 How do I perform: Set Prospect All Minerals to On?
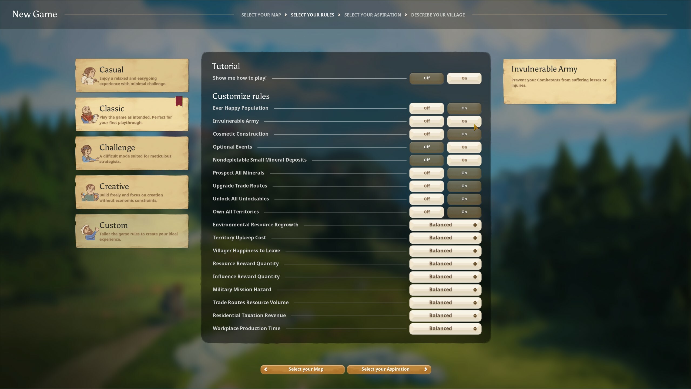(464, 173)
